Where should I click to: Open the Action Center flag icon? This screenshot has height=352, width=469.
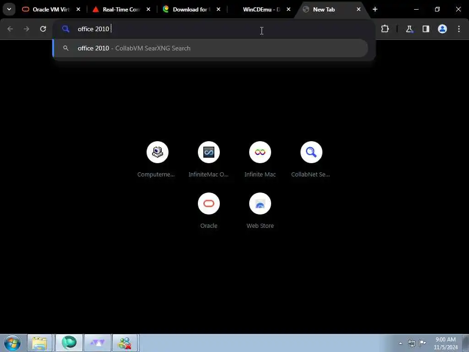(x=422, y=343)
